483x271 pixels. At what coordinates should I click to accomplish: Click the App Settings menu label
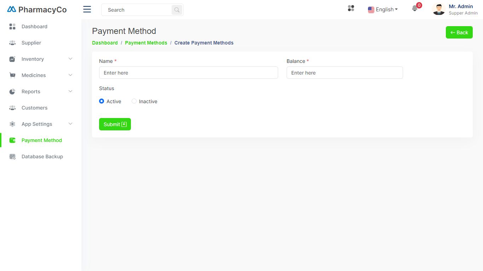click(x=37, y=124)
